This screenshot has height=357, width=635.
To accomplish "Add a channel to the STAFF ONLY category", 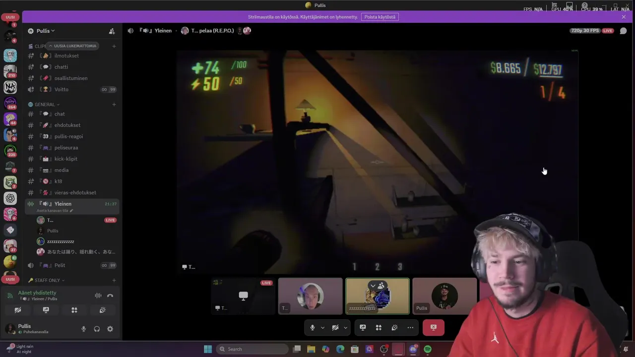I will click(x=114, y=280).
